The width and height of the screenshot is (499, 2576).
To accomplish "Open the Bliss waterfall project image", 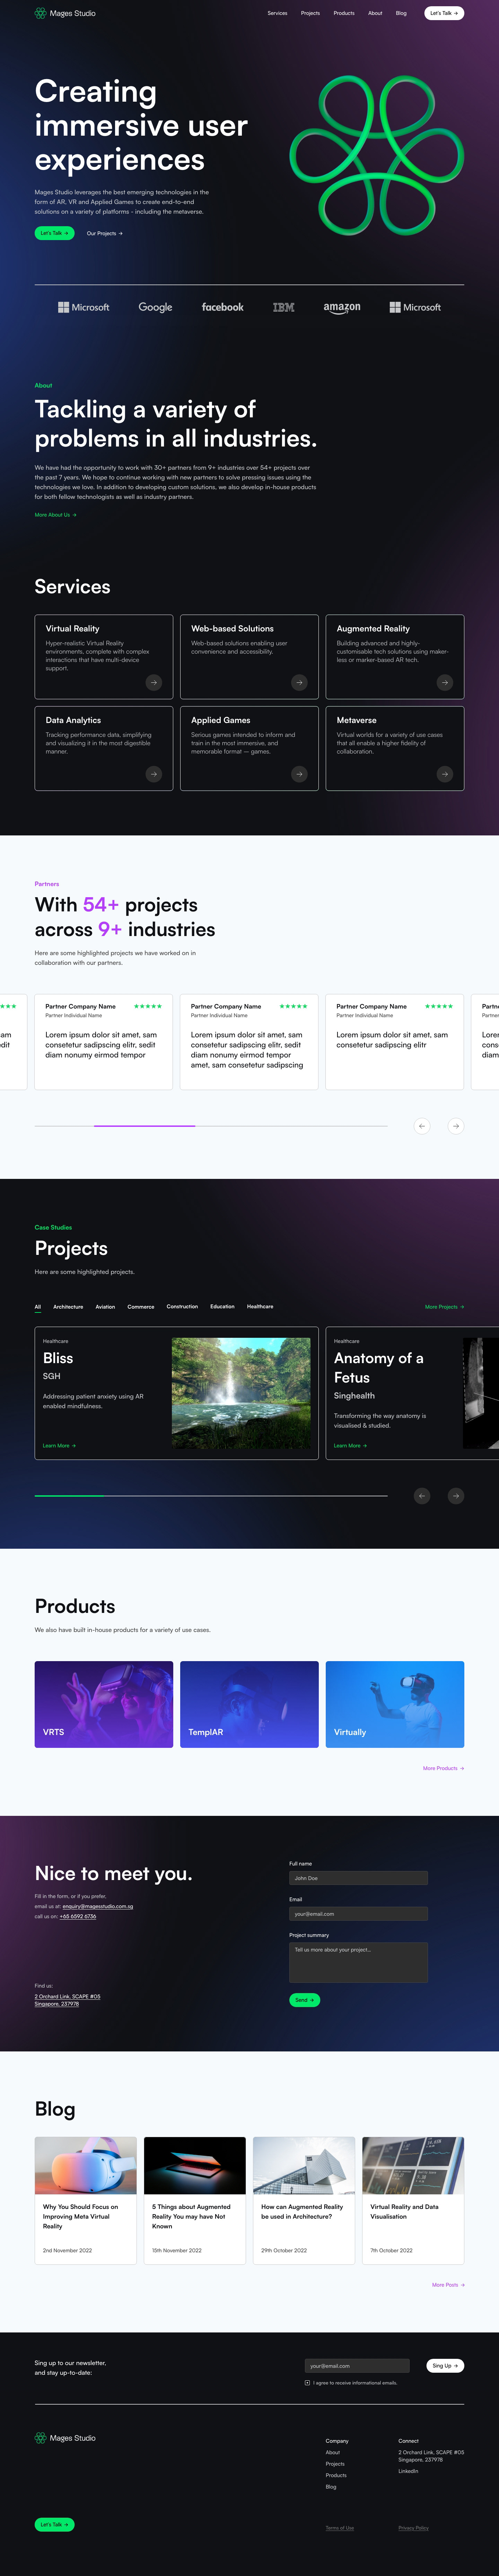I will click(x=240, y=1393).
